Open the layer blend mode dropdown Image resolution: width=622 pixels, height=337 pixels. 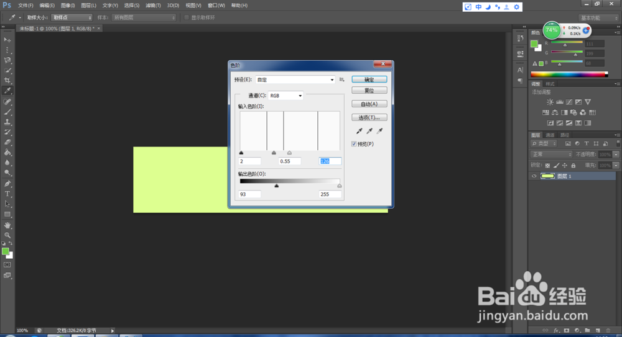pyautogui.click(x=551, y=155)
